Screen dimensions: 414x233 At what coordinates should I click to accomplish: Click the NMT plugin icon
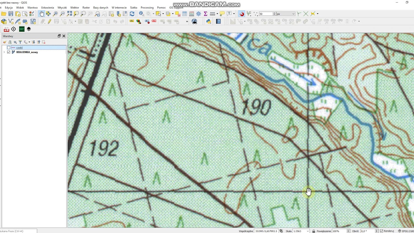point(22,29)
